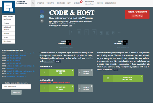
Task: Select 'Features' sidebar item
Action: 8,33
